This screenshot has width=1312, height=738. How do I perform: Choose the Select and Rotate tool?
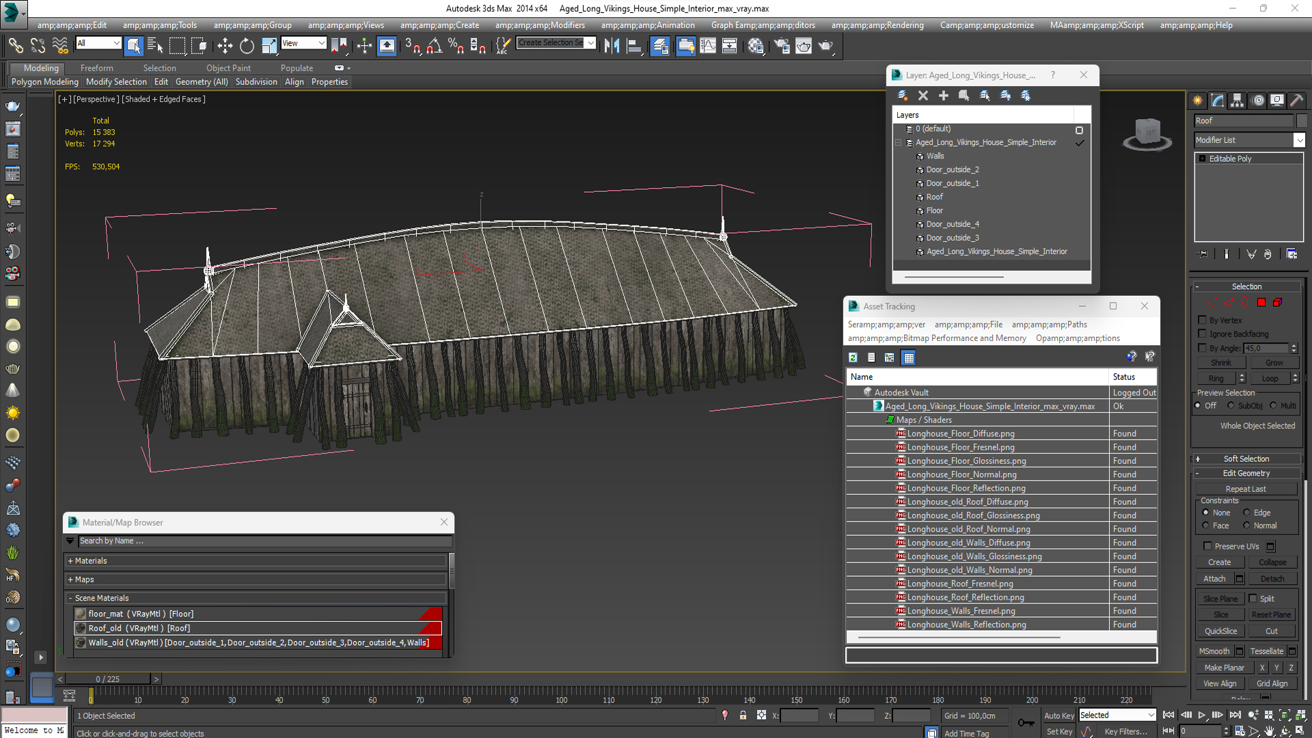(247, 46)
